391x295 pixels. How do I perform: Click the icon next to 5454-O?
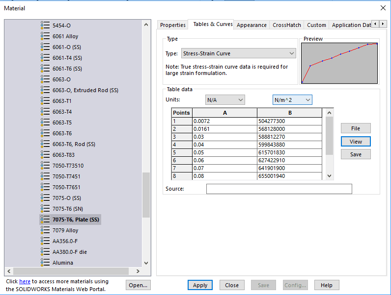[x=45, y=25]
